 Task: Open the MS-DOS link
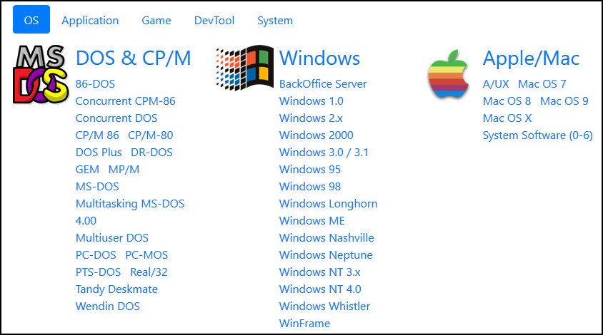click(x=97, y=187)
